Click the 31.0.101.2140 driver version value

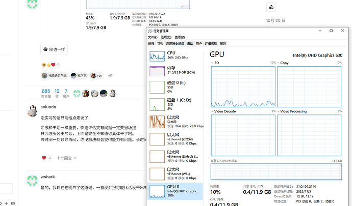click(306, 187)
